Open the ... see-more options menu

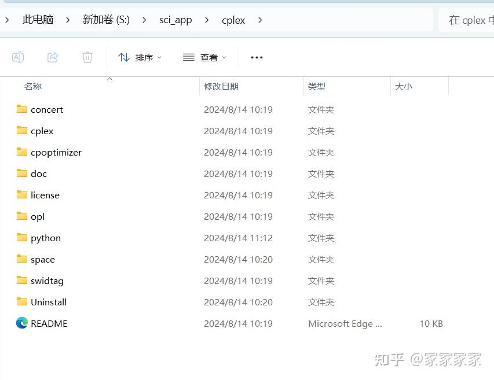point(257,57)
